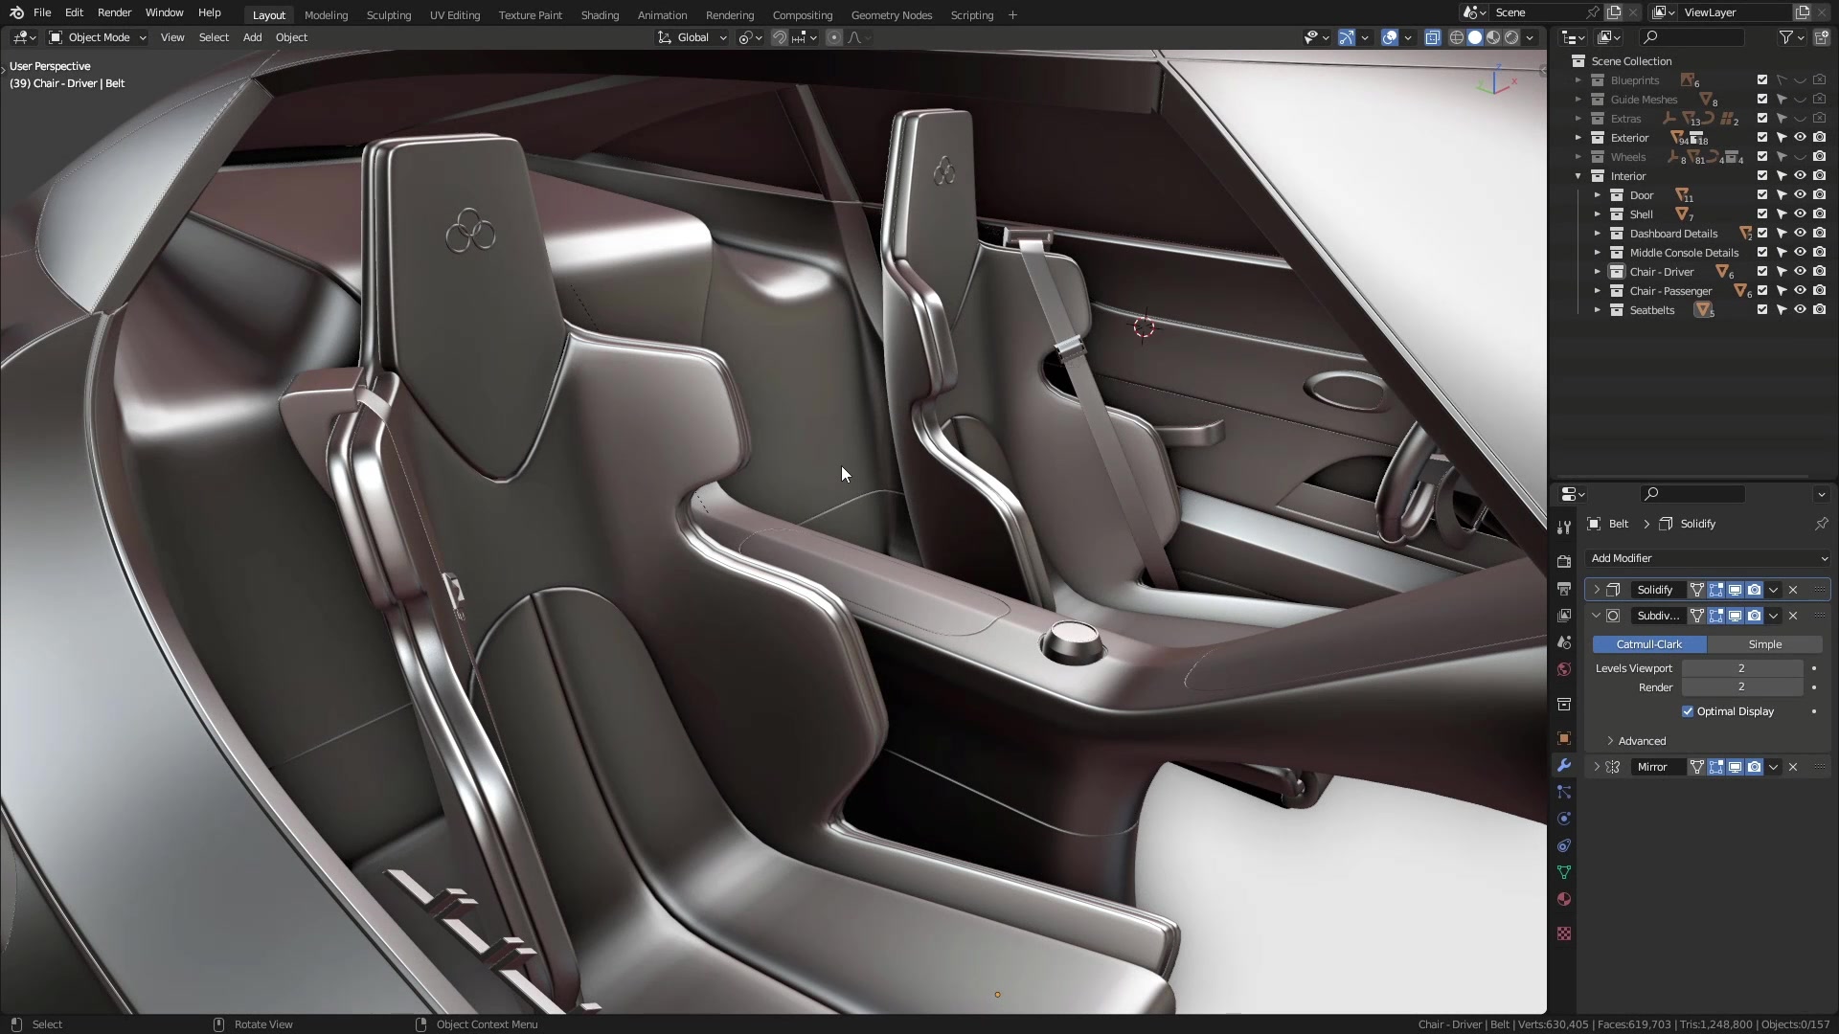Open the Render properties camera tab

point(1564,562)
